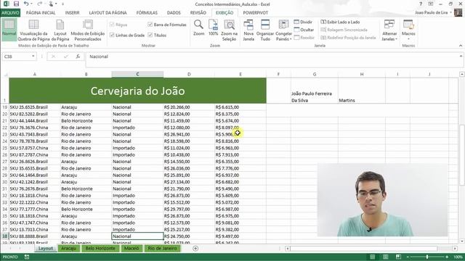Viewport: 465px width, 261px height.
Task: Select row 25 header
Action: point(4,148)
